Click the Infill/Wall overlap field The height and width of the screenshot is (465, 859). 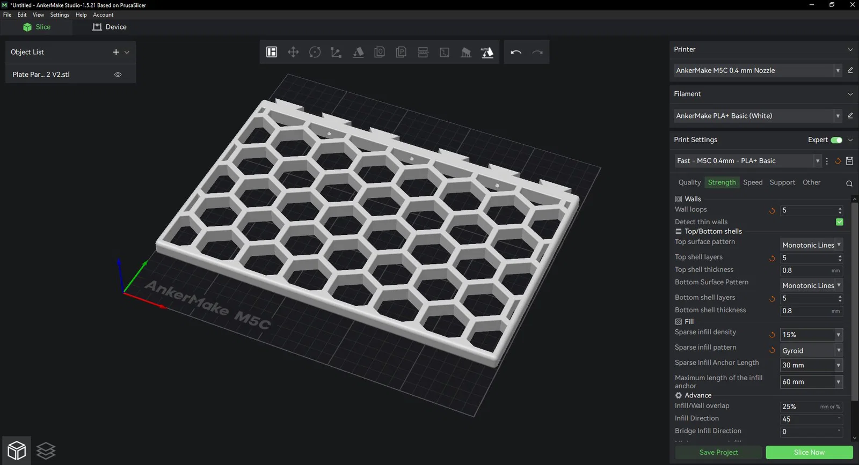point(811,407)
